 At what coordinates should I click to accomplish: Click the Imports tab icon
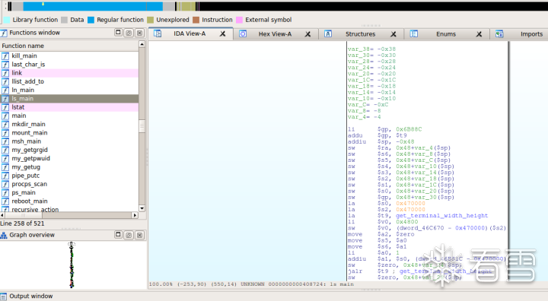click(499, 34)
